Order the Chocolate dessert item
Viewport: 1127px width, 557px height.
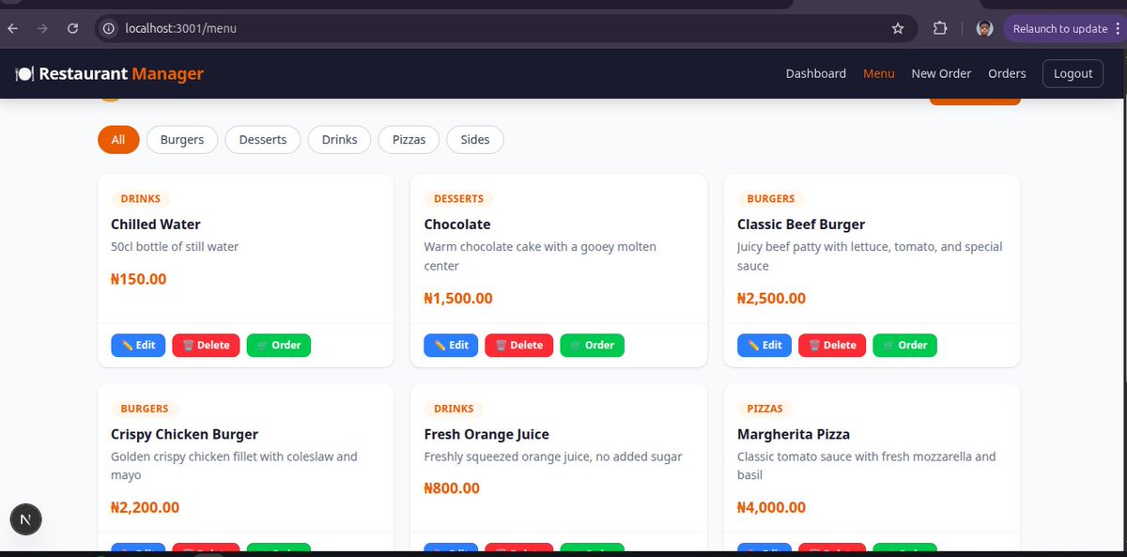coord(592,345)
